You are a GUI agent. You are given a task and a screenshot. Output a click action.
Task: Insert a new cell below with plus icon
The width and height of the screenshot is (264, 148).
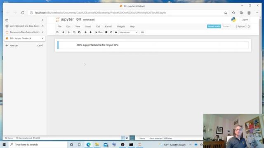(x=63, y=32)
